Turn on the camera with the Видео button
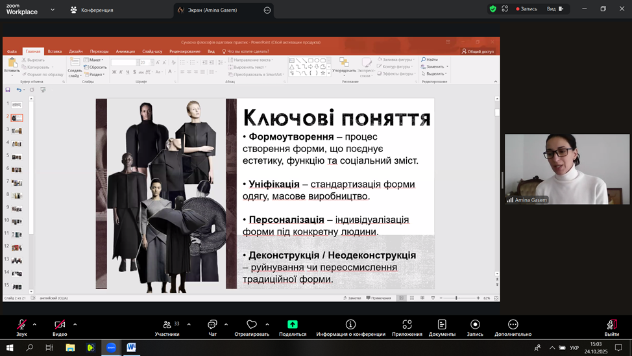 pos(60,325)
